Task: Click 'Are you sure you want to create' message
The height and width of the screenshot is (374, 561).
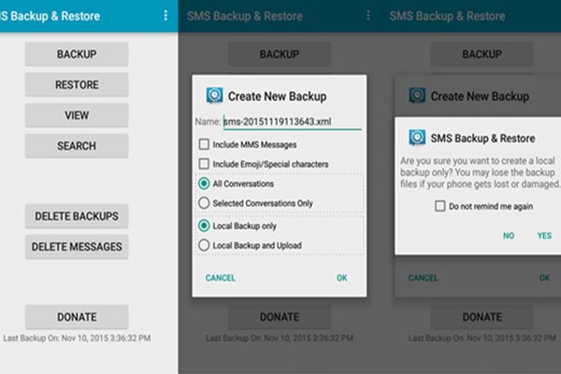Action: click(480, 172)
